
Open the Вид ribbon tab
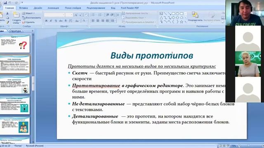113,8
